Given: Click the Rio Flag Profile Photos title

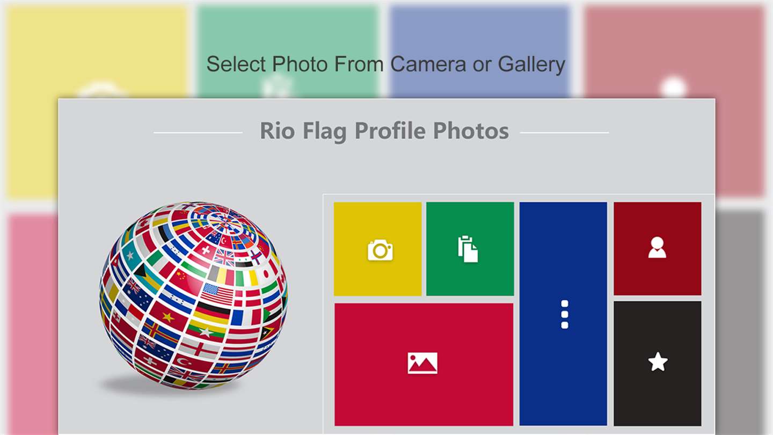Looking at the screenshot, I should tap(384, 131).
